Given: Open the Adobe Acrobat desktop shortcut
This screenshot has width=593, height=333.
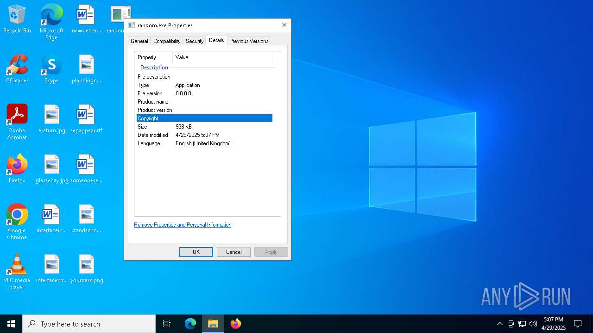Looking at the screenshot, I should click(x=17, y=122).
